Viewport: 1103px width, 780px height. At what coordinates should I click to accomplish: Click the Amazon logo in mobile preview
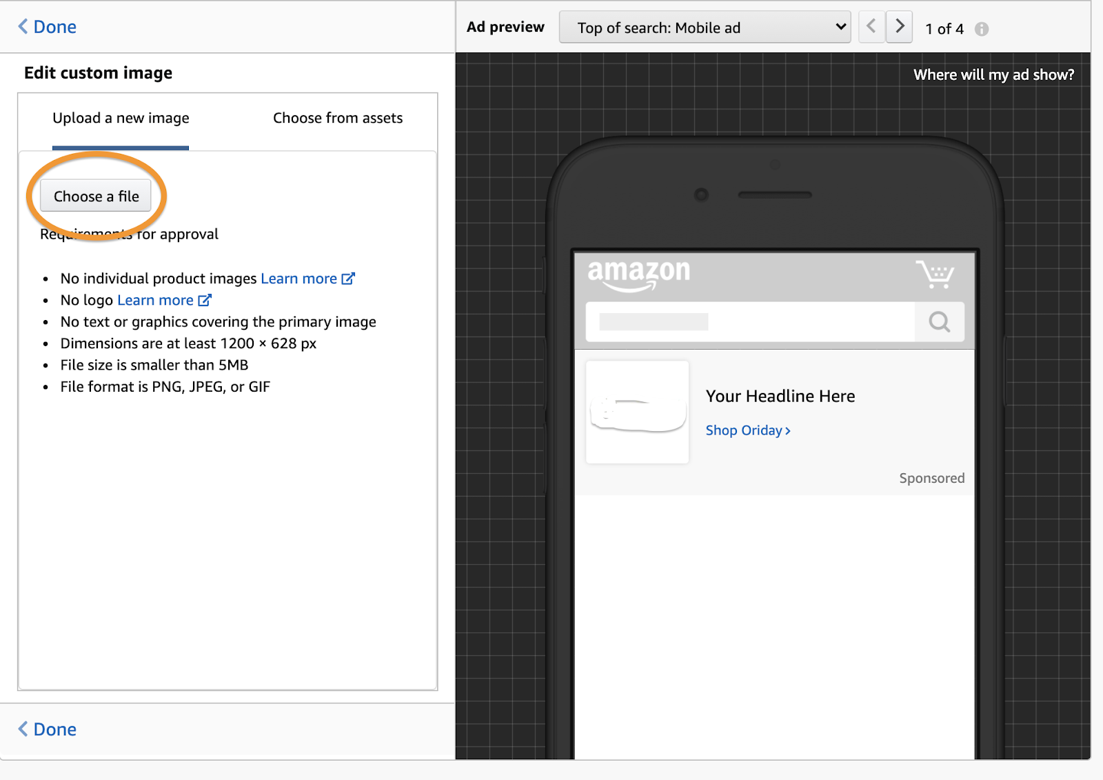coord(638,274)
